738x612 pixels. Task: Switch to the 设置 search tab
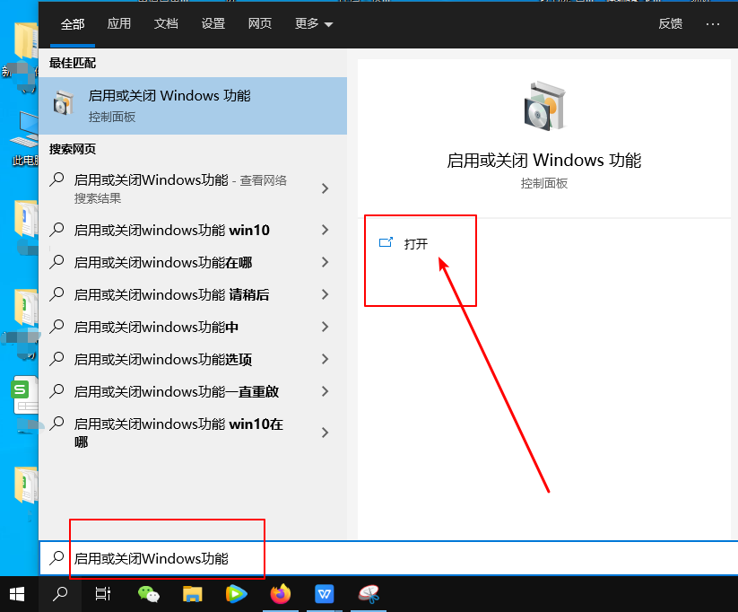click(x=213, y=24)
